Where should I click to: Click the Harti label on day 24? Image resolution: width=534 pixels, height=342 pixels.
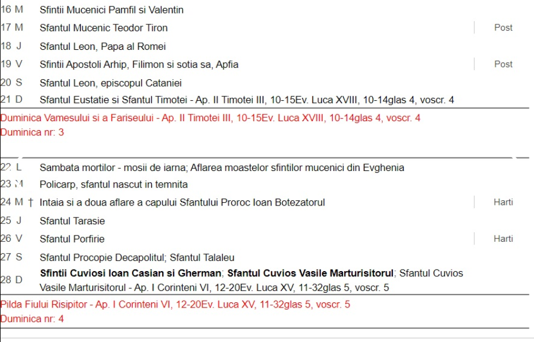(x=503, y=202)
